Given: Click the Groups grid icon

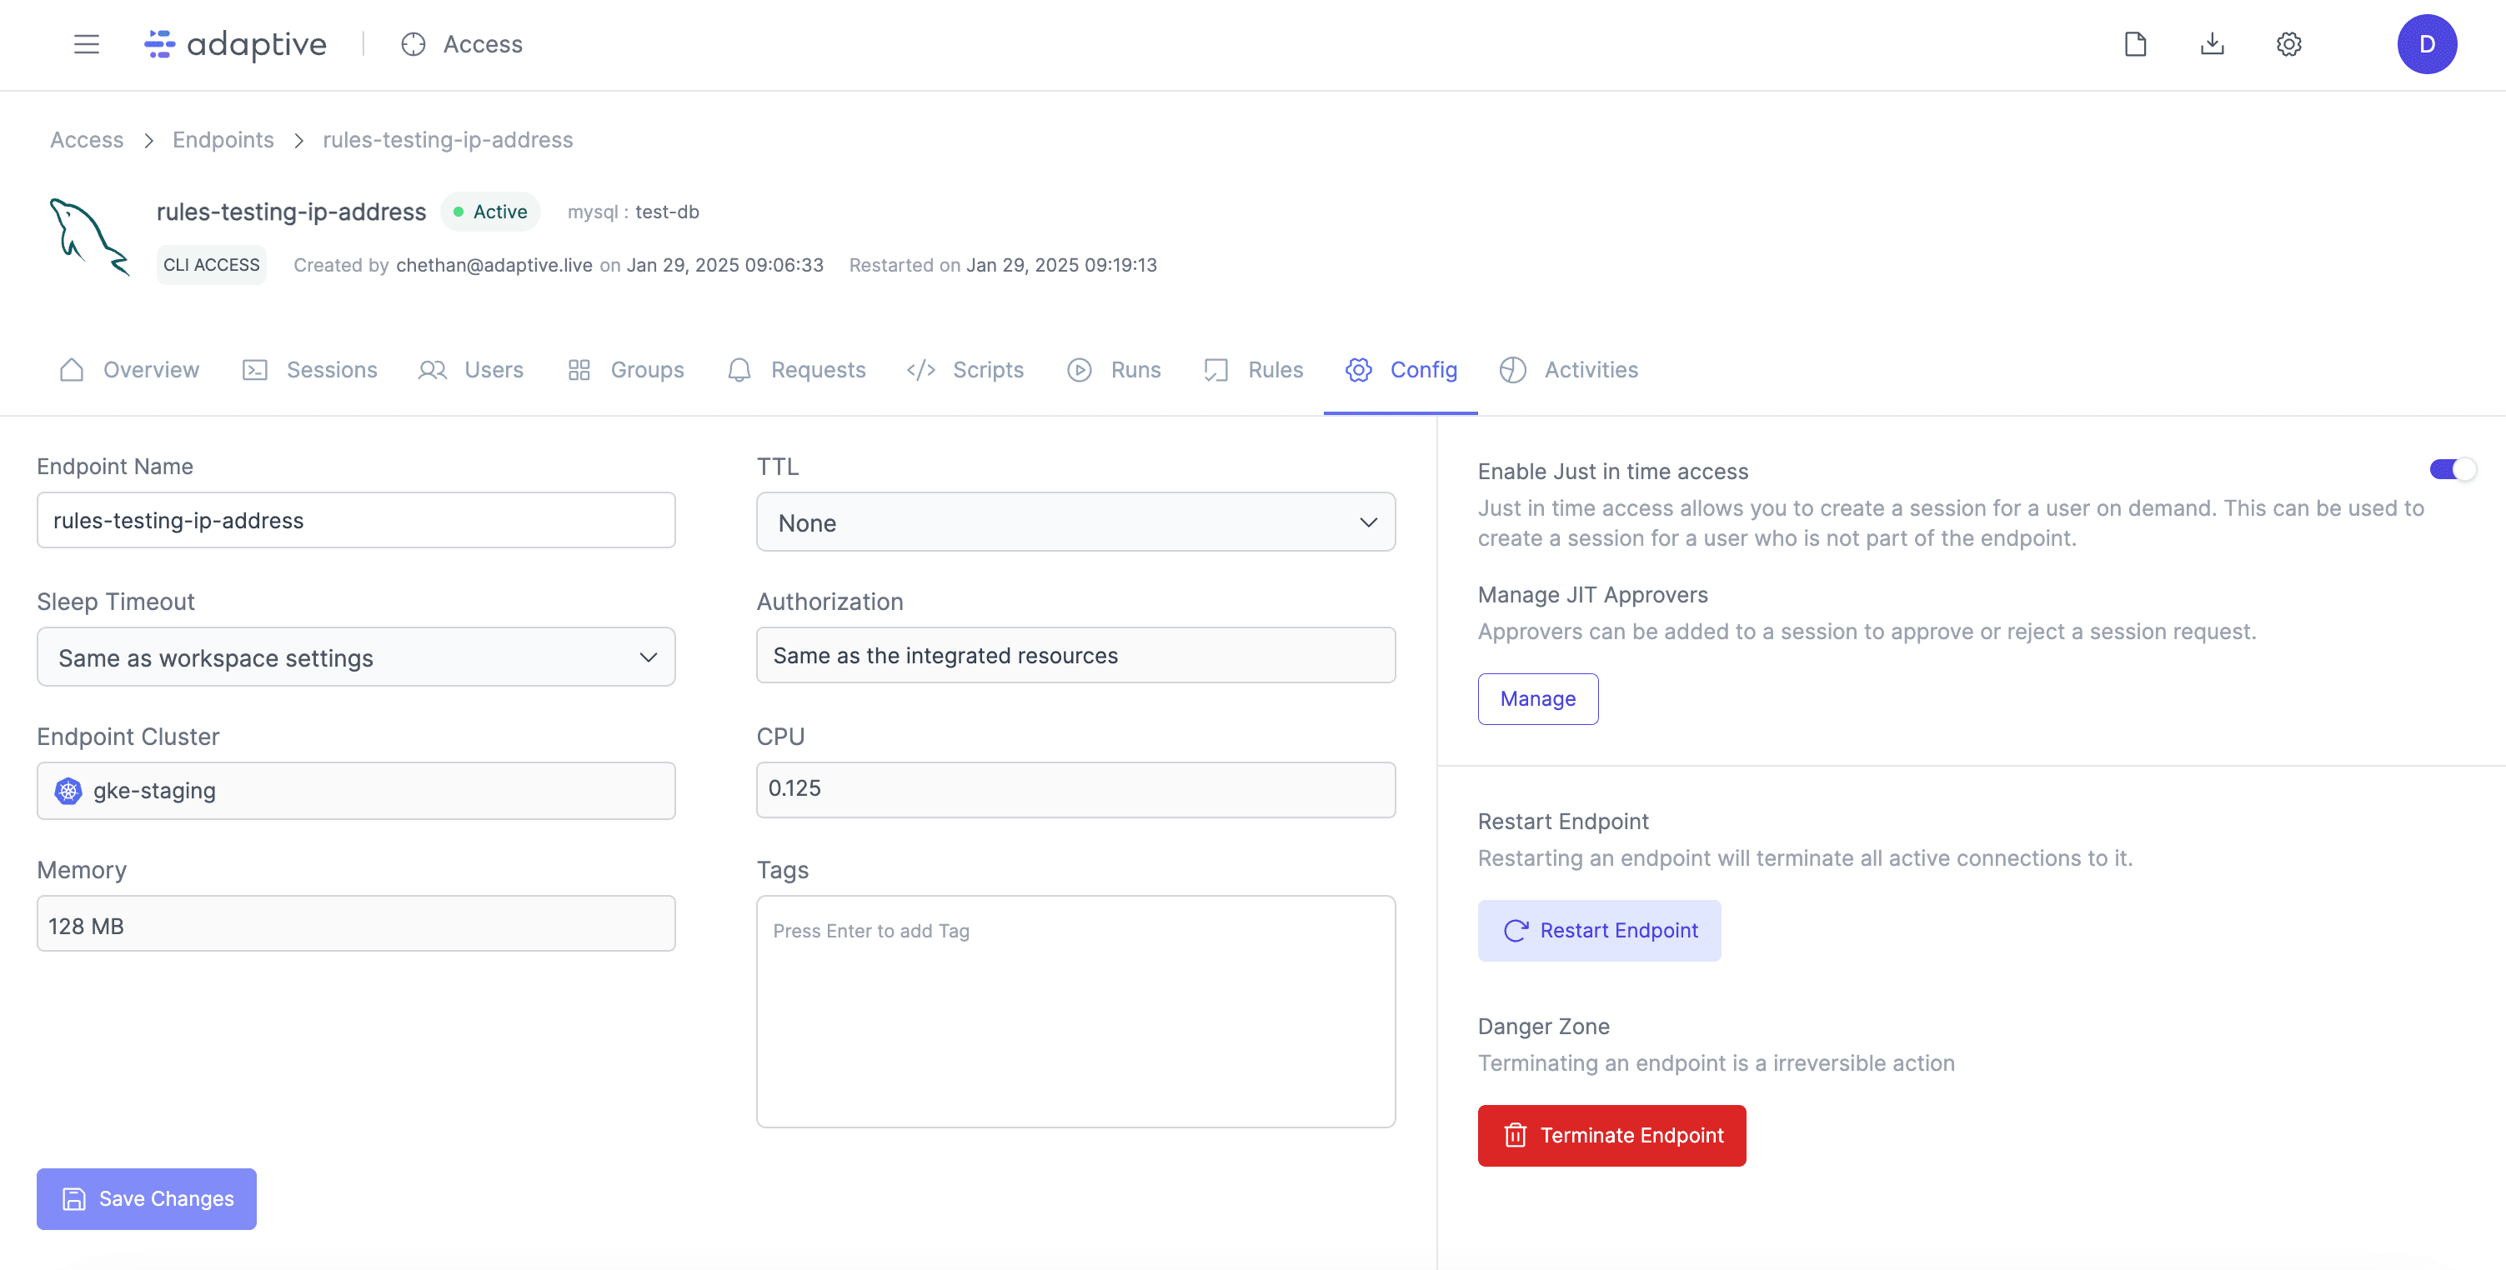Looking at the screenshot, I should click(579, 369).
